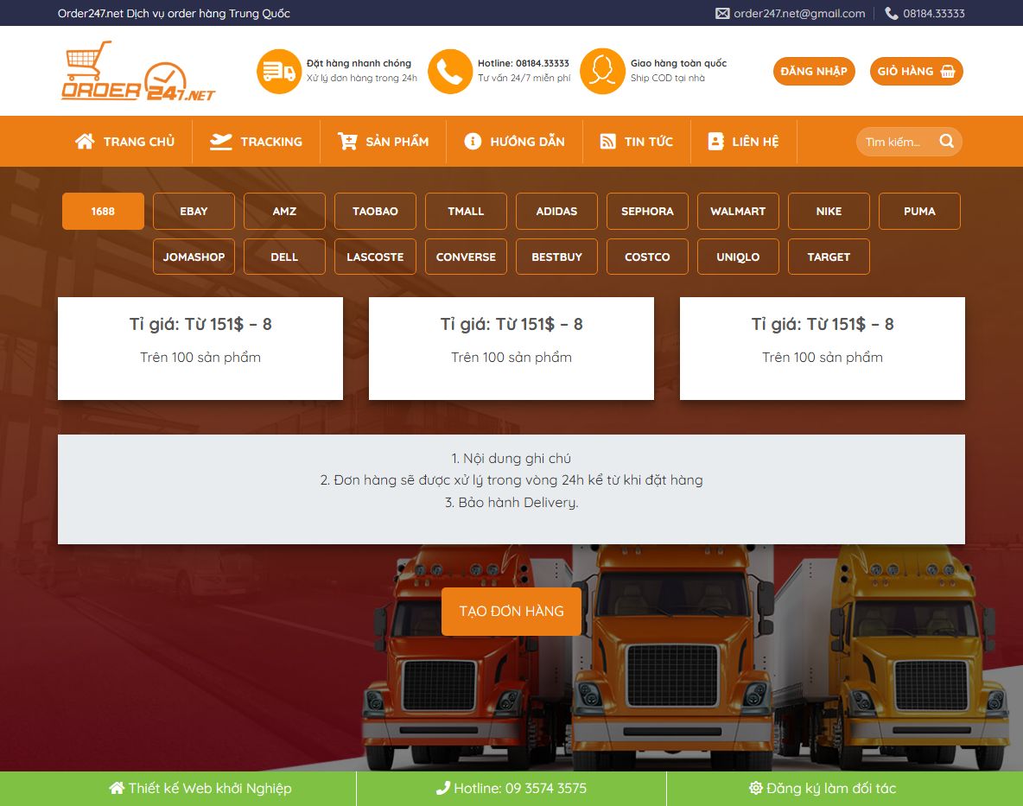The image size is (1023, 806).
Task: Click the info icon beside Hướng dẫn
Action: [x=473, y=142]
